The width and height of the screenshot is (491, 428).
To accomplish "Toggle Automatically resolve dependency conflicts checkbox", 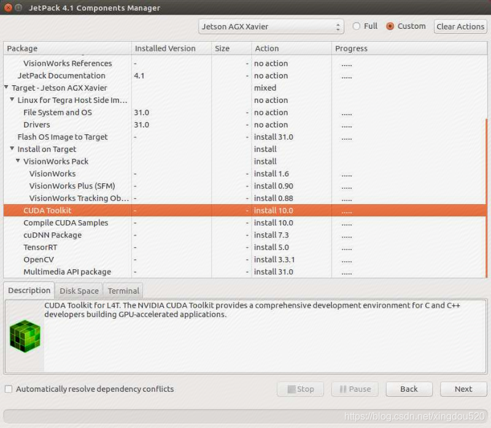I will (x=9, y=389).
